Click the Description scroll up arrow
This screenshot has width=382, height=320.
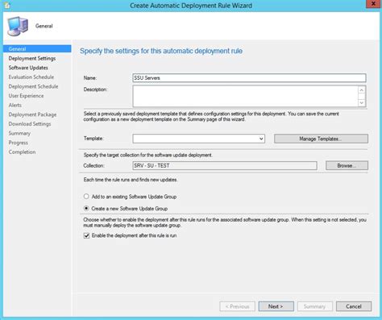362,90
